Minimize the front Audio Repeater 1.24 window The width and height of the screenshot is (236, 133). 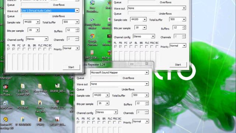[132, 64]
